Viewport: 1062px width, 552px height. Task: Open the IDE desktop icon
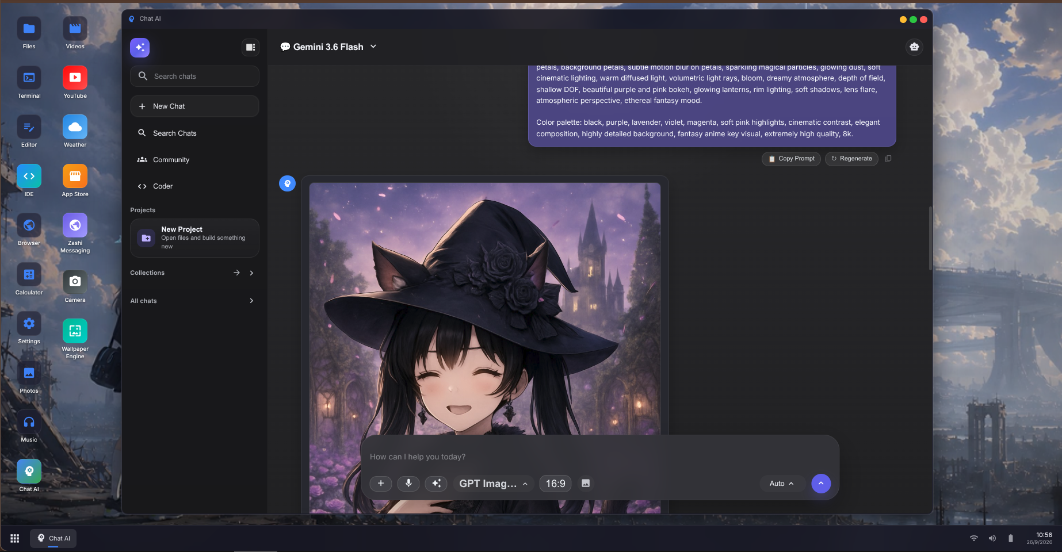[x=29, y=181]
